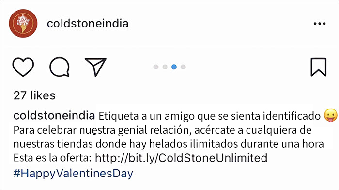Click the caption line mentioning 'helados ilimitados'
The height and width of the screenshot is (190, 339).
[169, 144]
